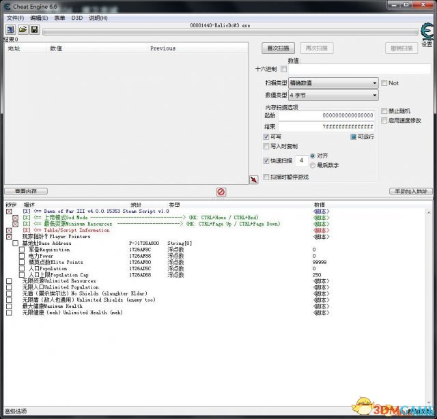This screenshot has height=419, width=437.
Task: Click the 撤销扫描 undo scan button
Action: pos(401,48)
